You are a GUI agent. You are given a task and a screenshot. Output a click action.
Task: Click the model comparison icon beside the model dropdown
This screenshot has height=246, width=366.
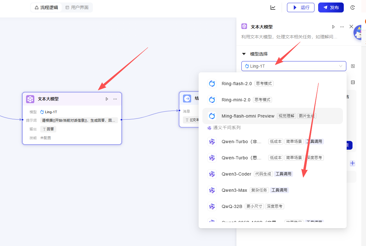353,66
